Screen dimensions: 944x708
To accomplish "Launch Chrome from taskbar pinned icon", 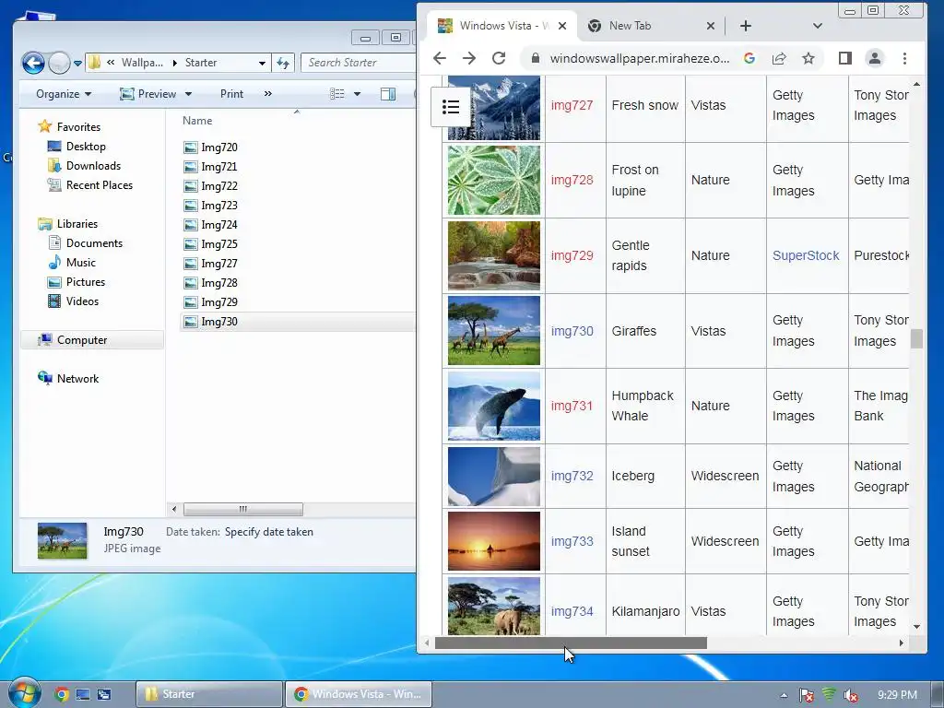I will pos(62,694).
